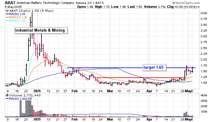Click the 2025 label on the volume panel axis

tap(37, 119)
